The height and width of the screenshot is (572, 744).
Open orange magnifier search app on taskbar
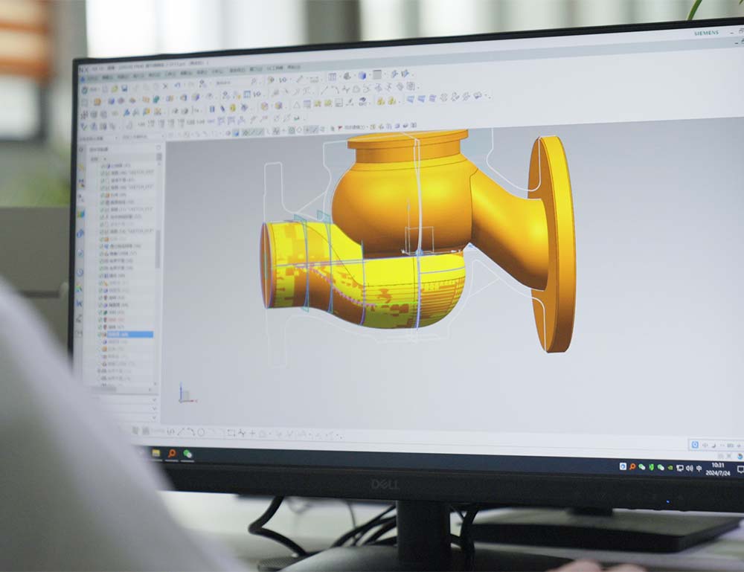coord(172,454)
